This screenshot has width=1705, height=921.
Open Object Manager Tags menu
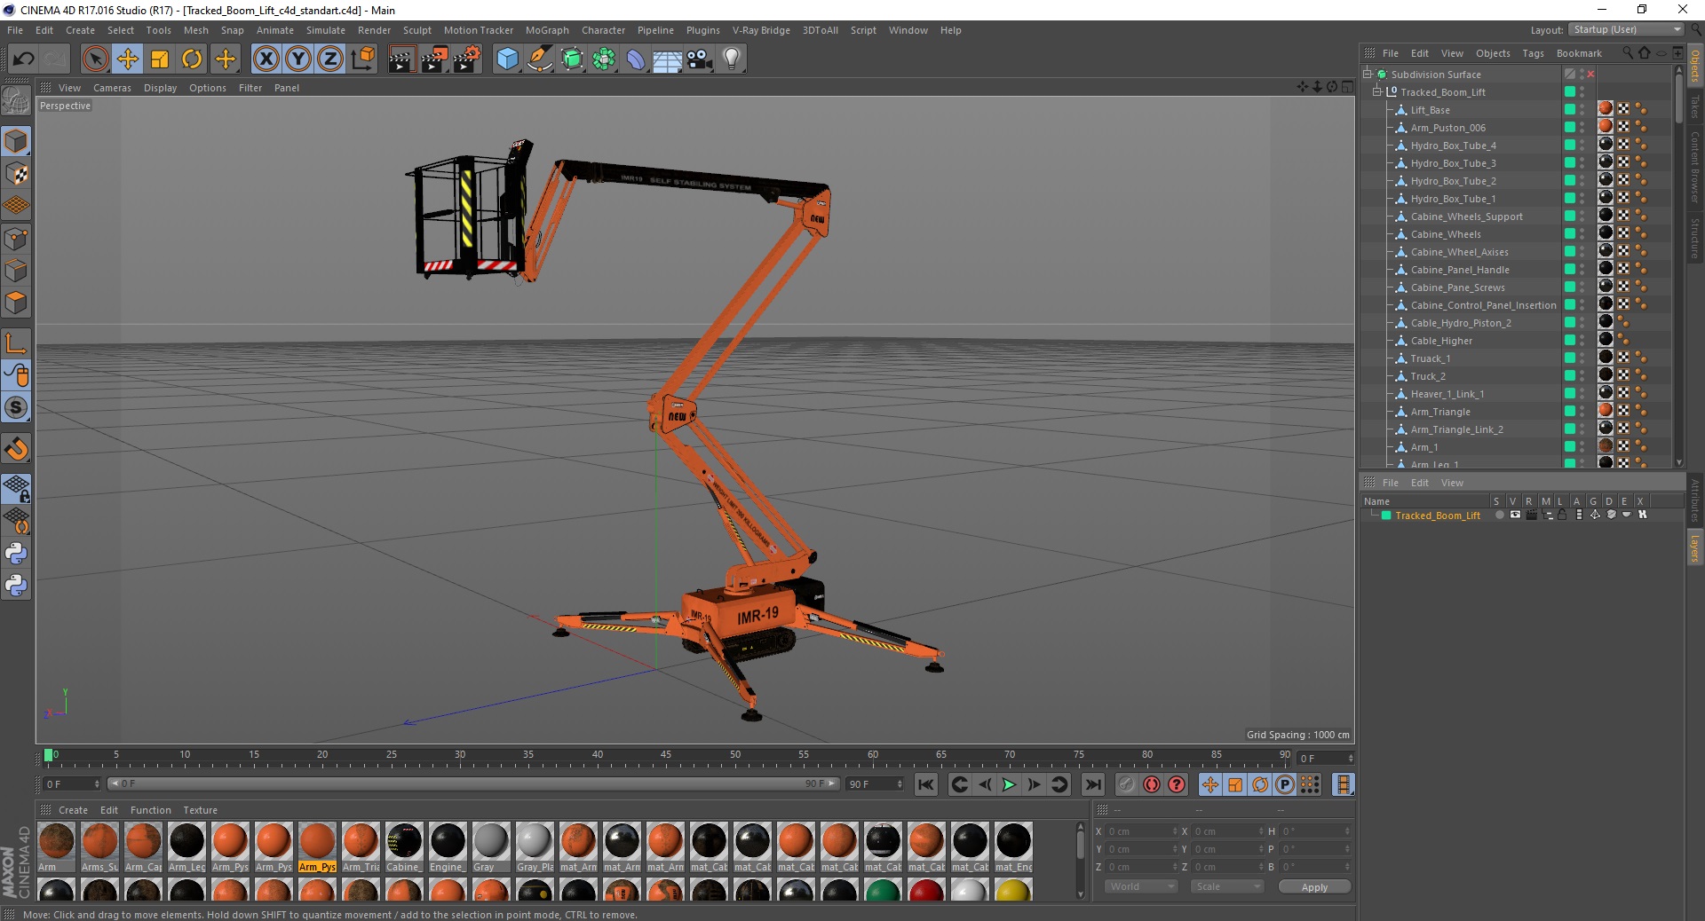tap(1533, 53)
